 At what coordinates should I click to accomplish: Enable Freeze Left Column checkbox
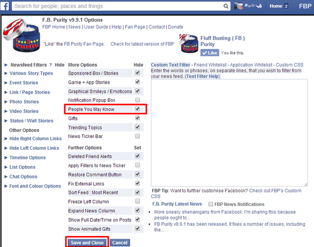tap(138, 201)
